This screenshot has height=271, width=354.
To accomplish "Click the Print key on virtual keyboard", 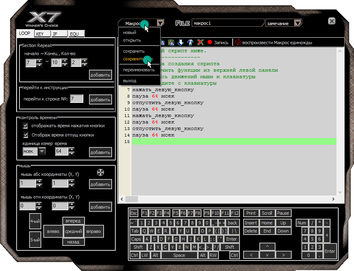I will click(x=251, y=213).
